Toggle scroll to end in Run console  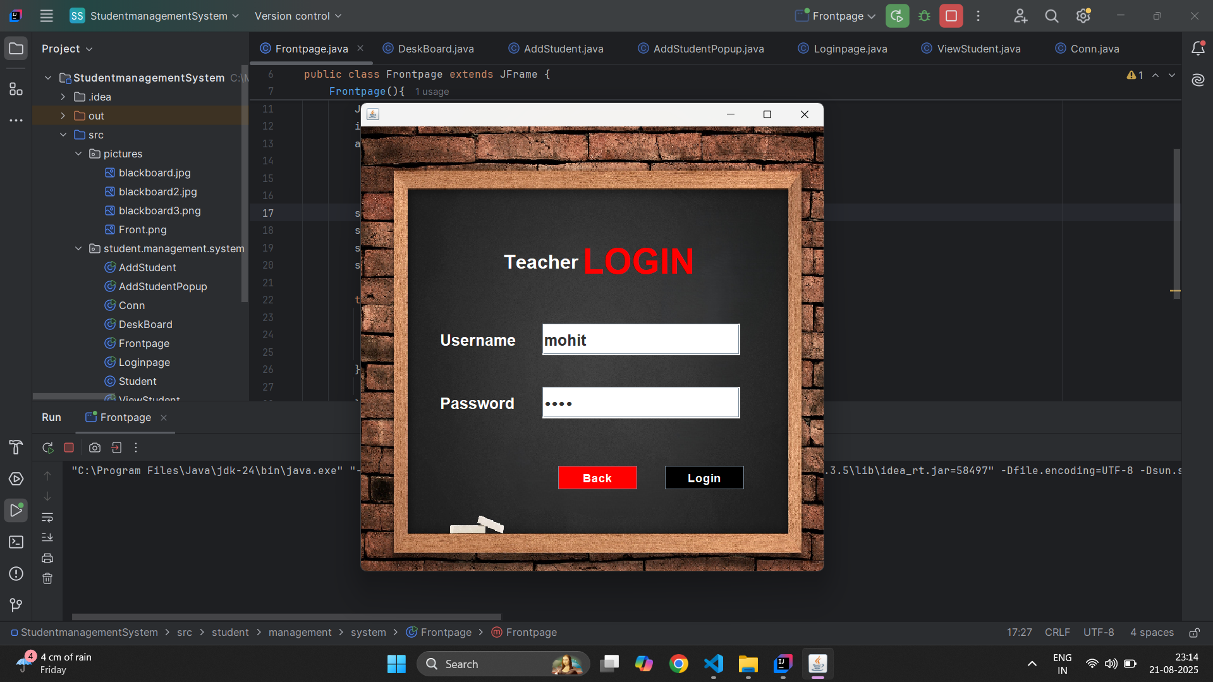coord(47,537)
